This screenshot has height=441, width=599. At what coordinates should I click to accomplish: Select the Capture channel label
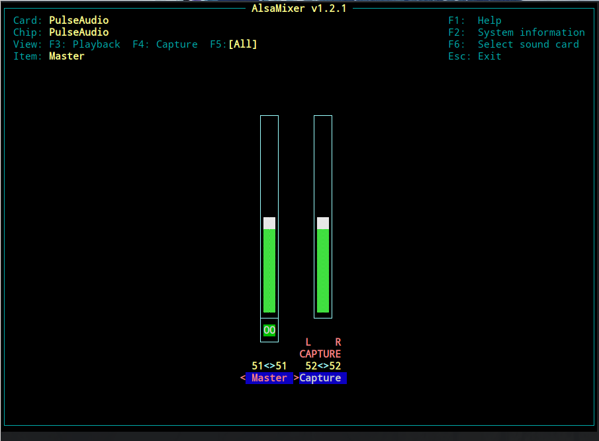323,378
